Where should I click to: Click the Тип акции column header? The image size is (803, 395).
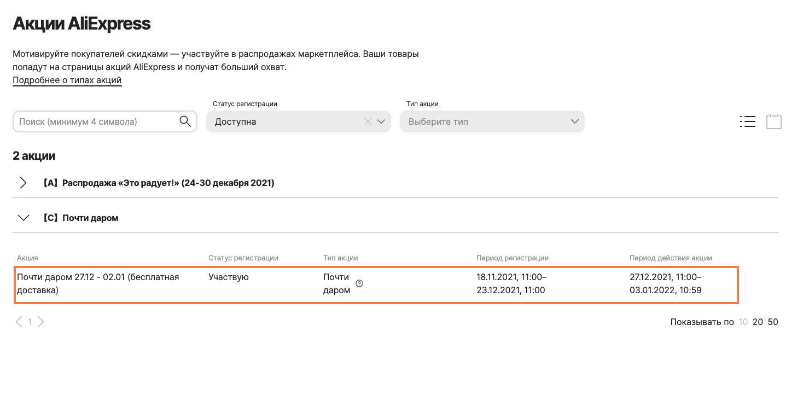[x=341, y=258]
